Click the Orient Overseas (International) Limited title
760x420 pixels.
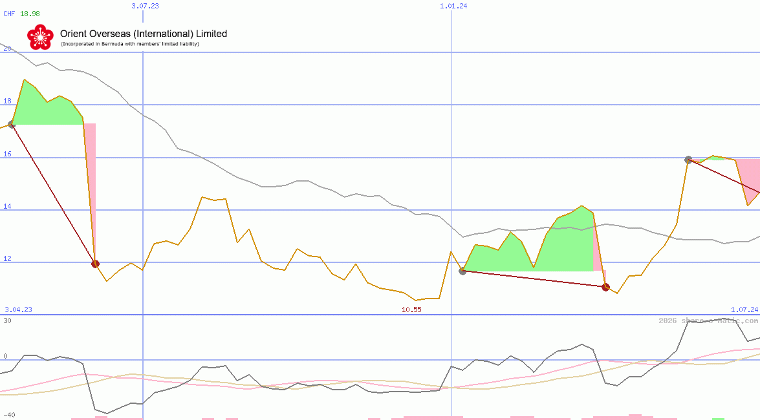click(x=144, y=33)
